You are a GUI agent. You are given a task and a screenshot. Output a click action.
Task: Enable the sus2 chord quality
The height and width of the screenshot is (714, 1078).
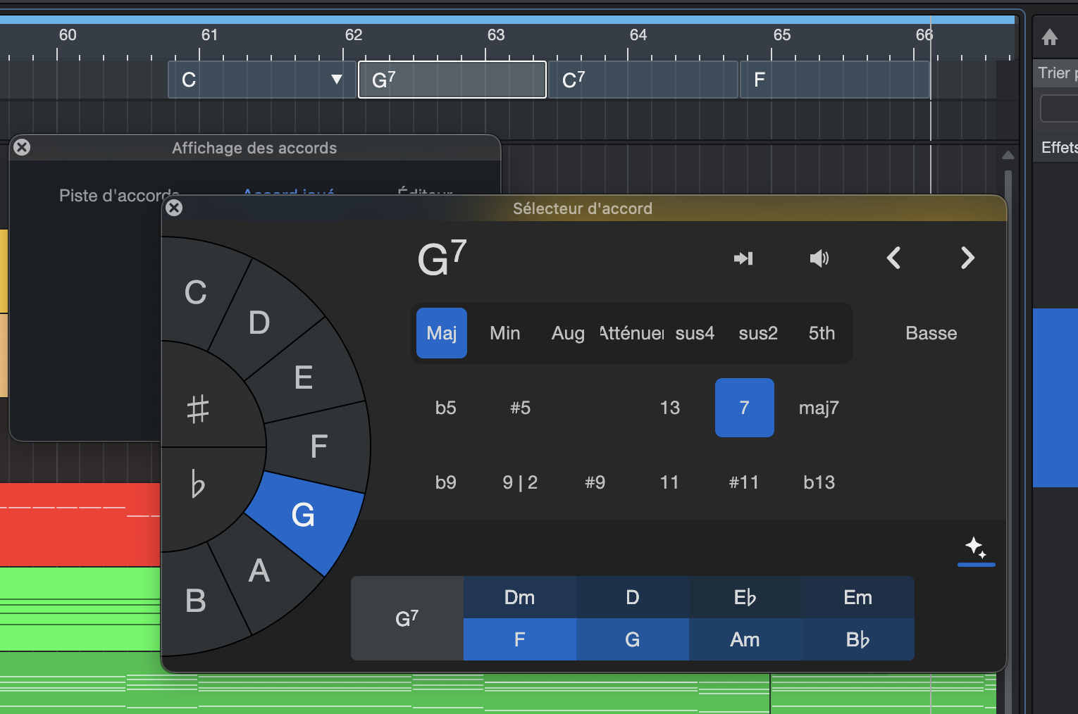click(x=757, y=333)
